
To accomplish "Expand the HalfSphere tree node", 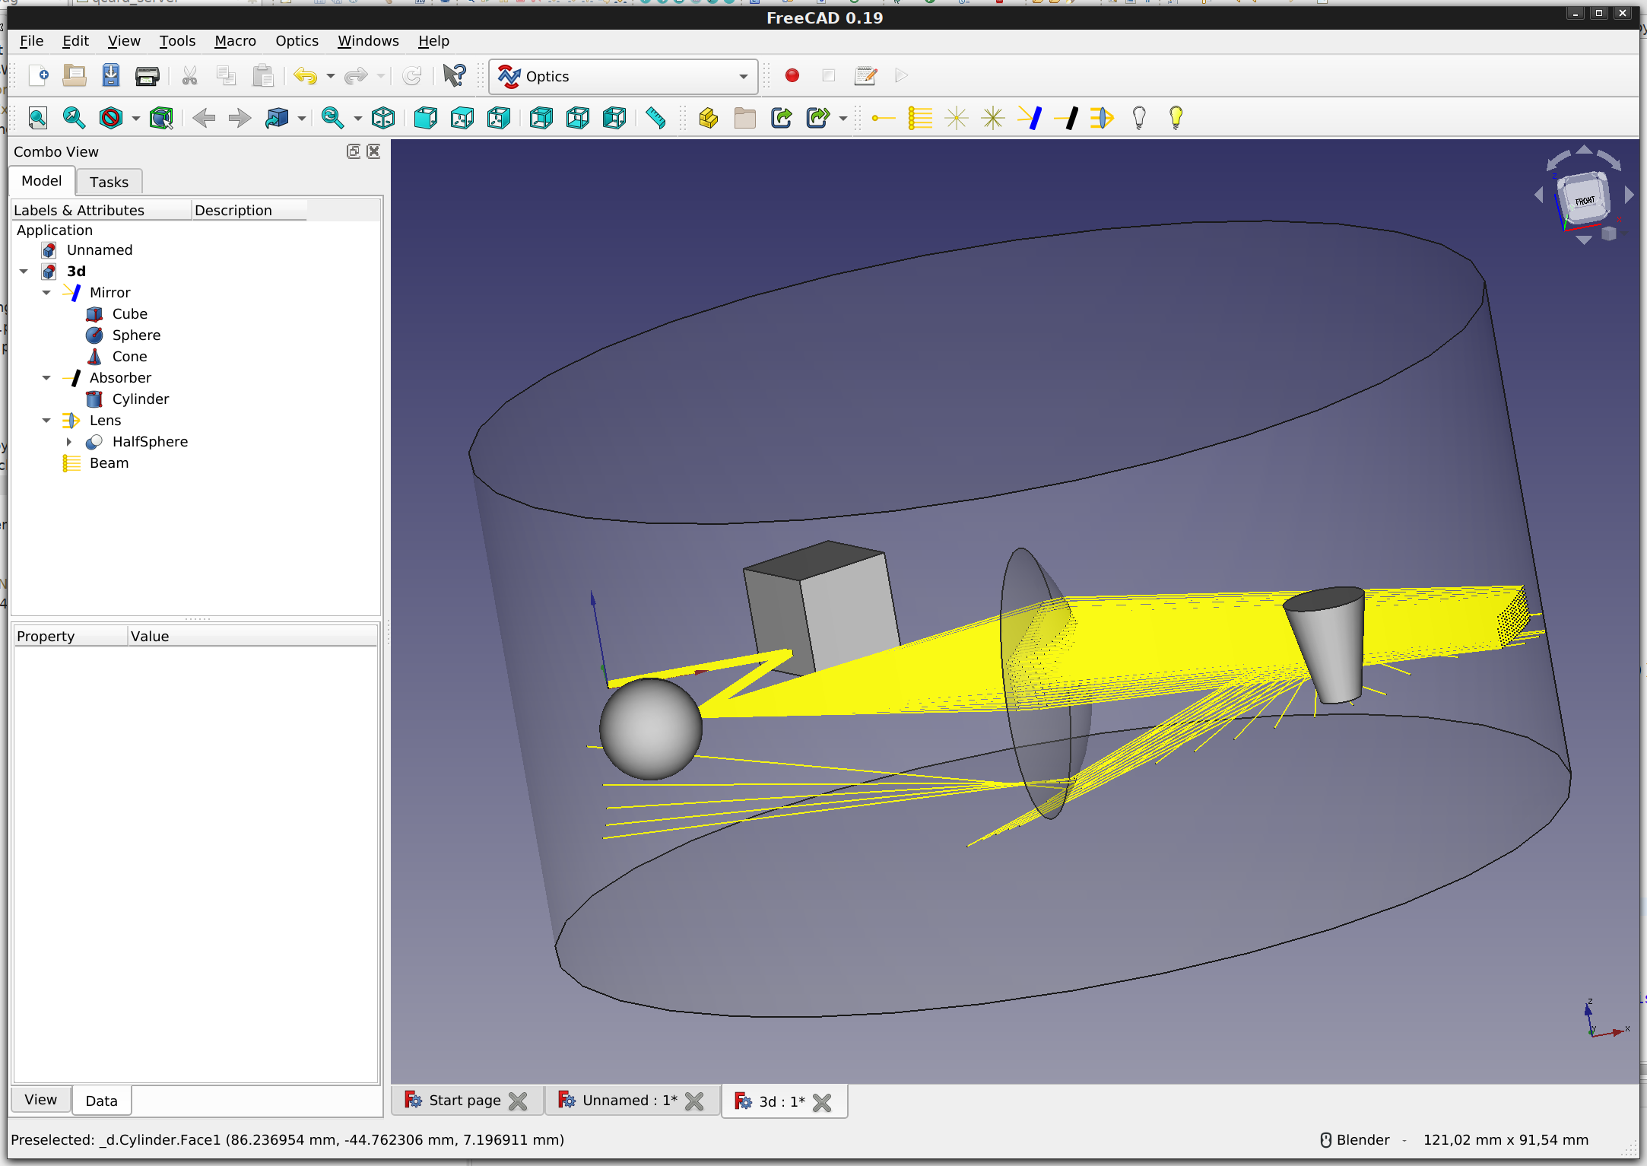I will (x=69, y=442).
